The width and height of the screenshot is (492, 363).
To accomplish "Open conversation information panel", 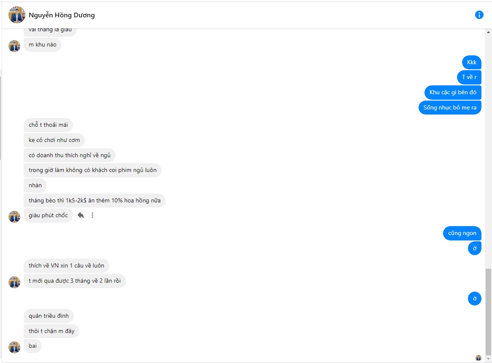I will [x=479, y=15].
